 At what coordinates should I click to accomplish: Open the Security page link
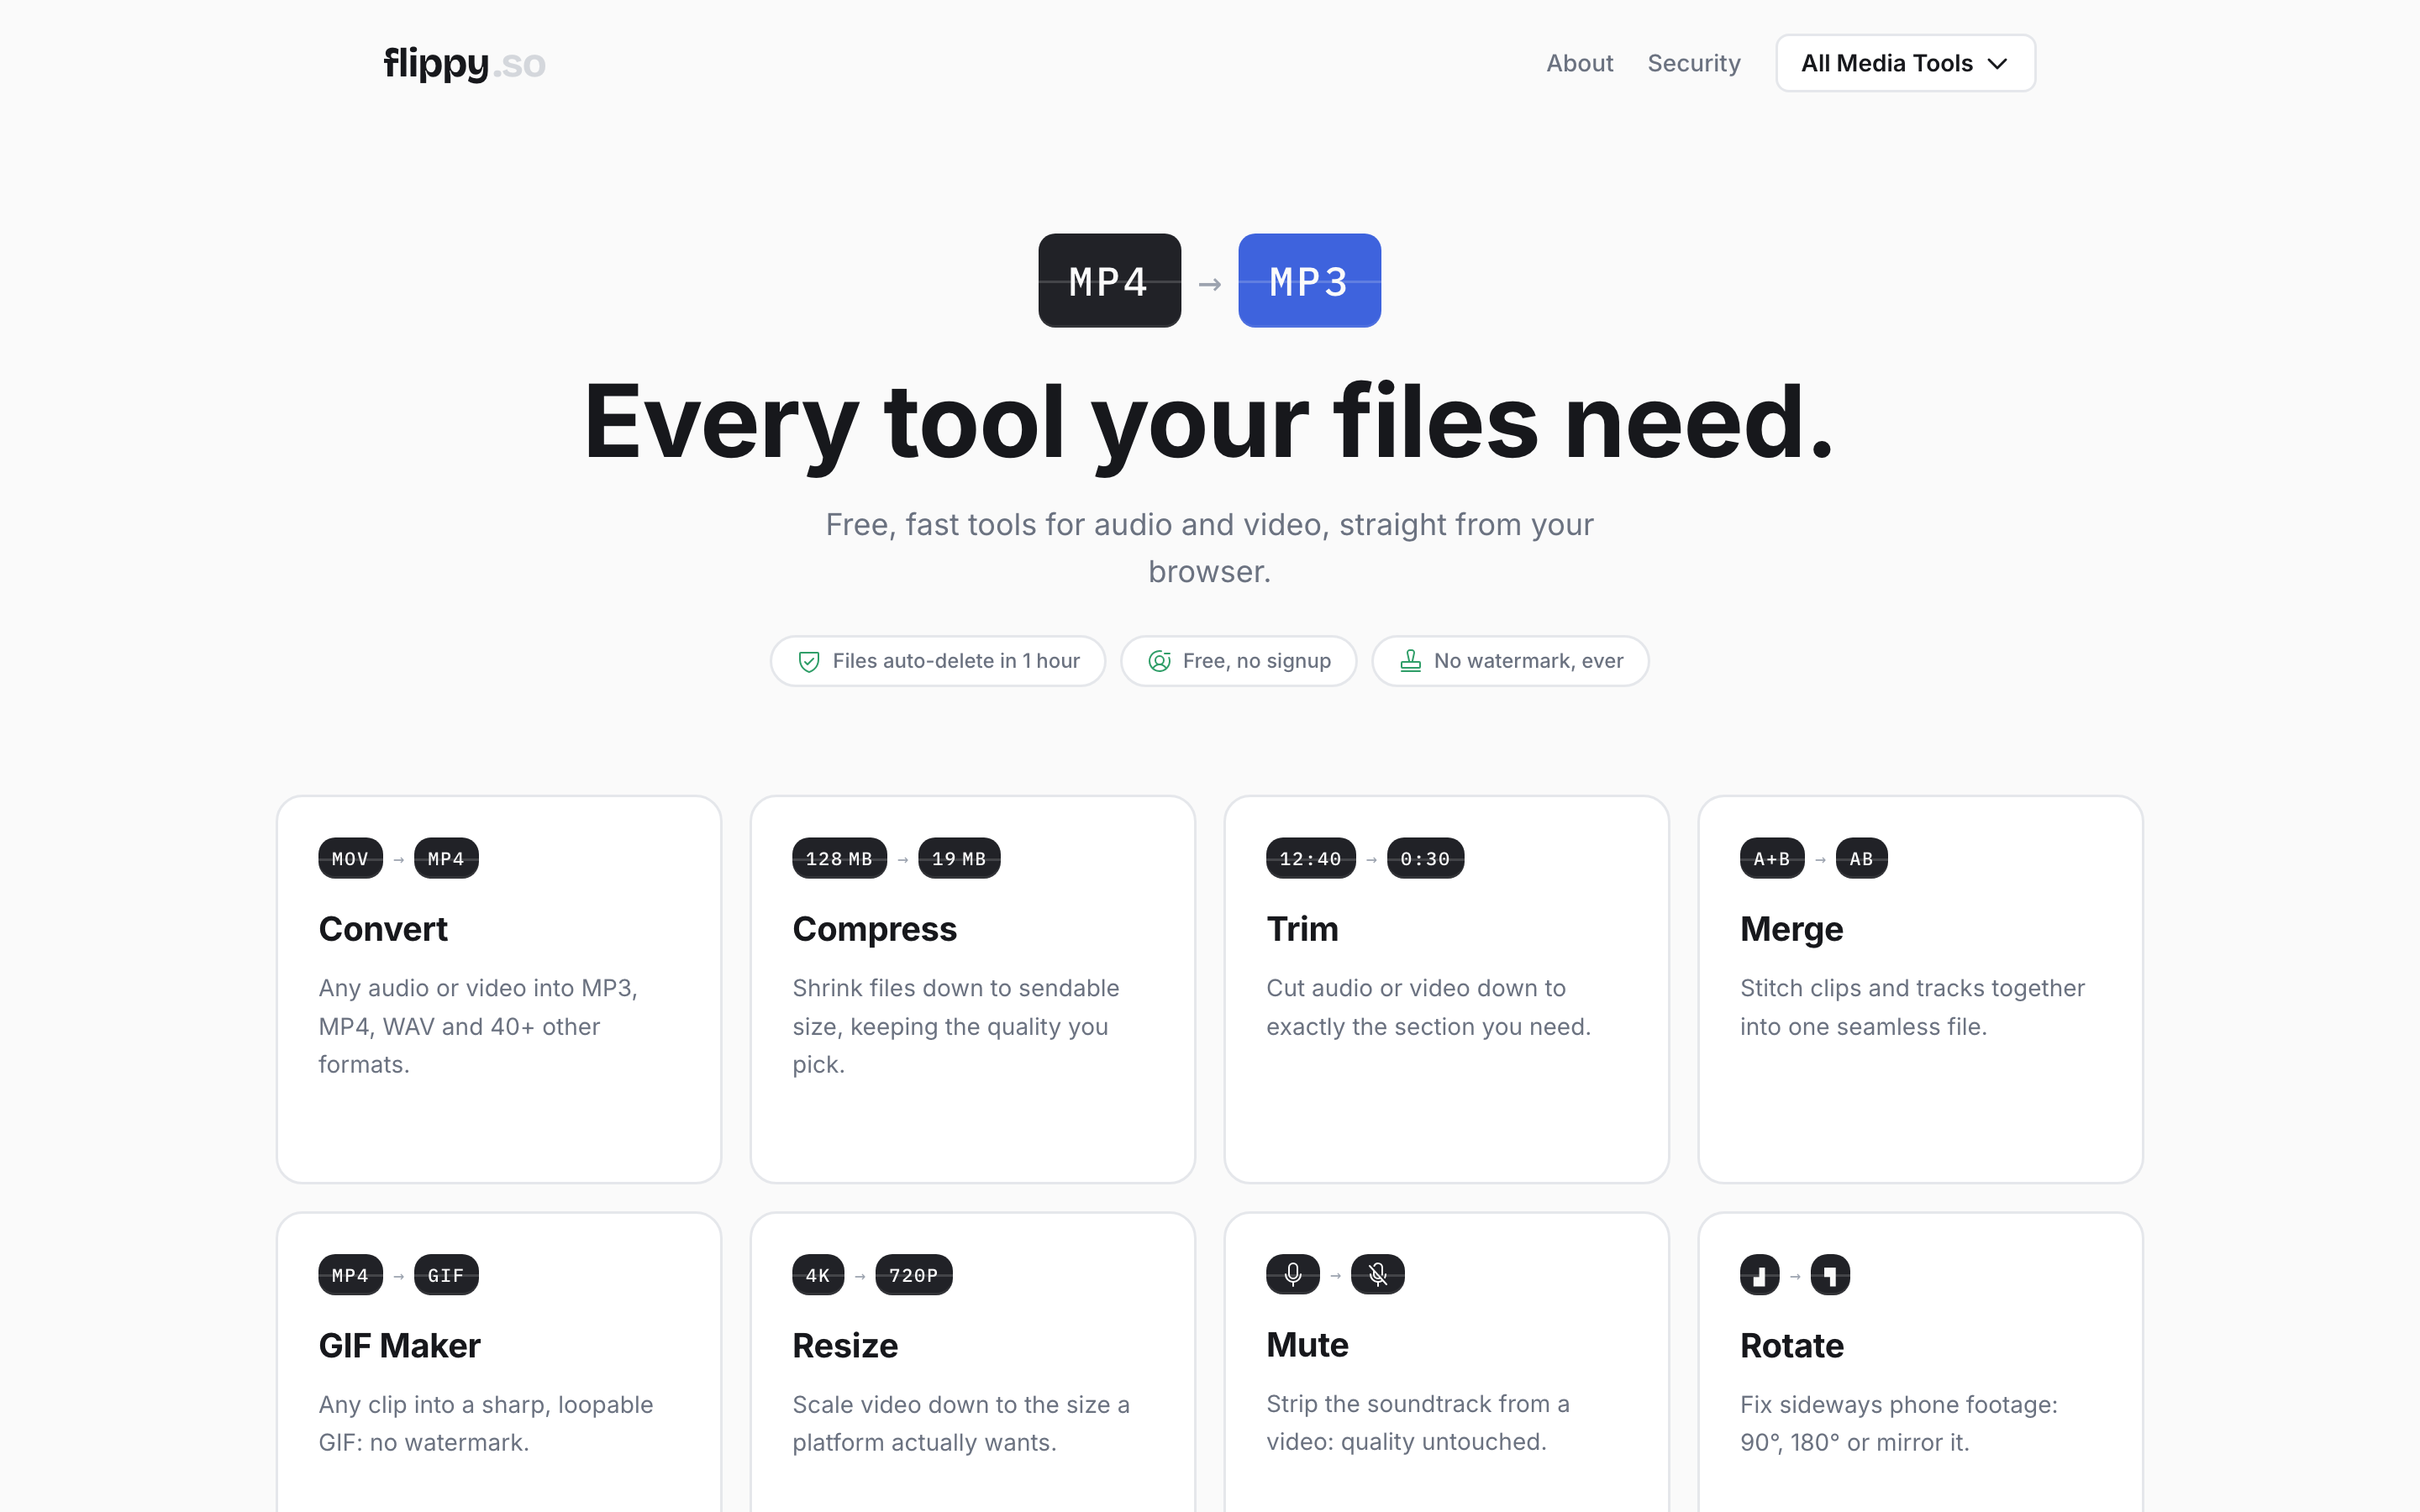(x=1693, y=63)
